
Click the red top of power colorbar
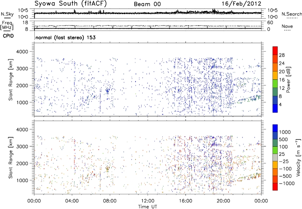click(275, 51)
